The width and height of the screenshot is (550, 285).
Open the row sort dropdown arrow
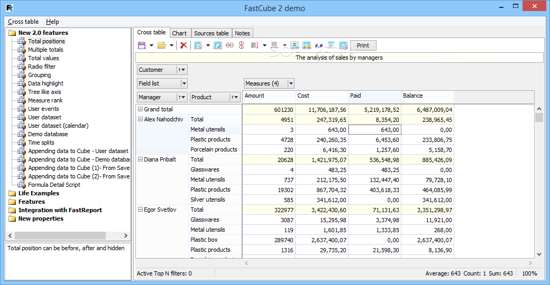click(264, 45)
